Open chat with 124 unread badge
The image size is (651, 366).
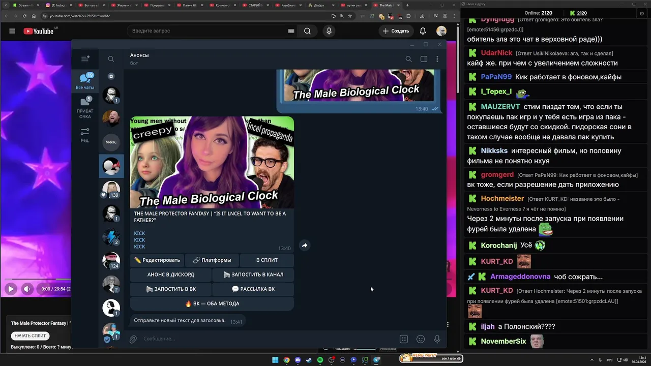[x=111, y=261]
